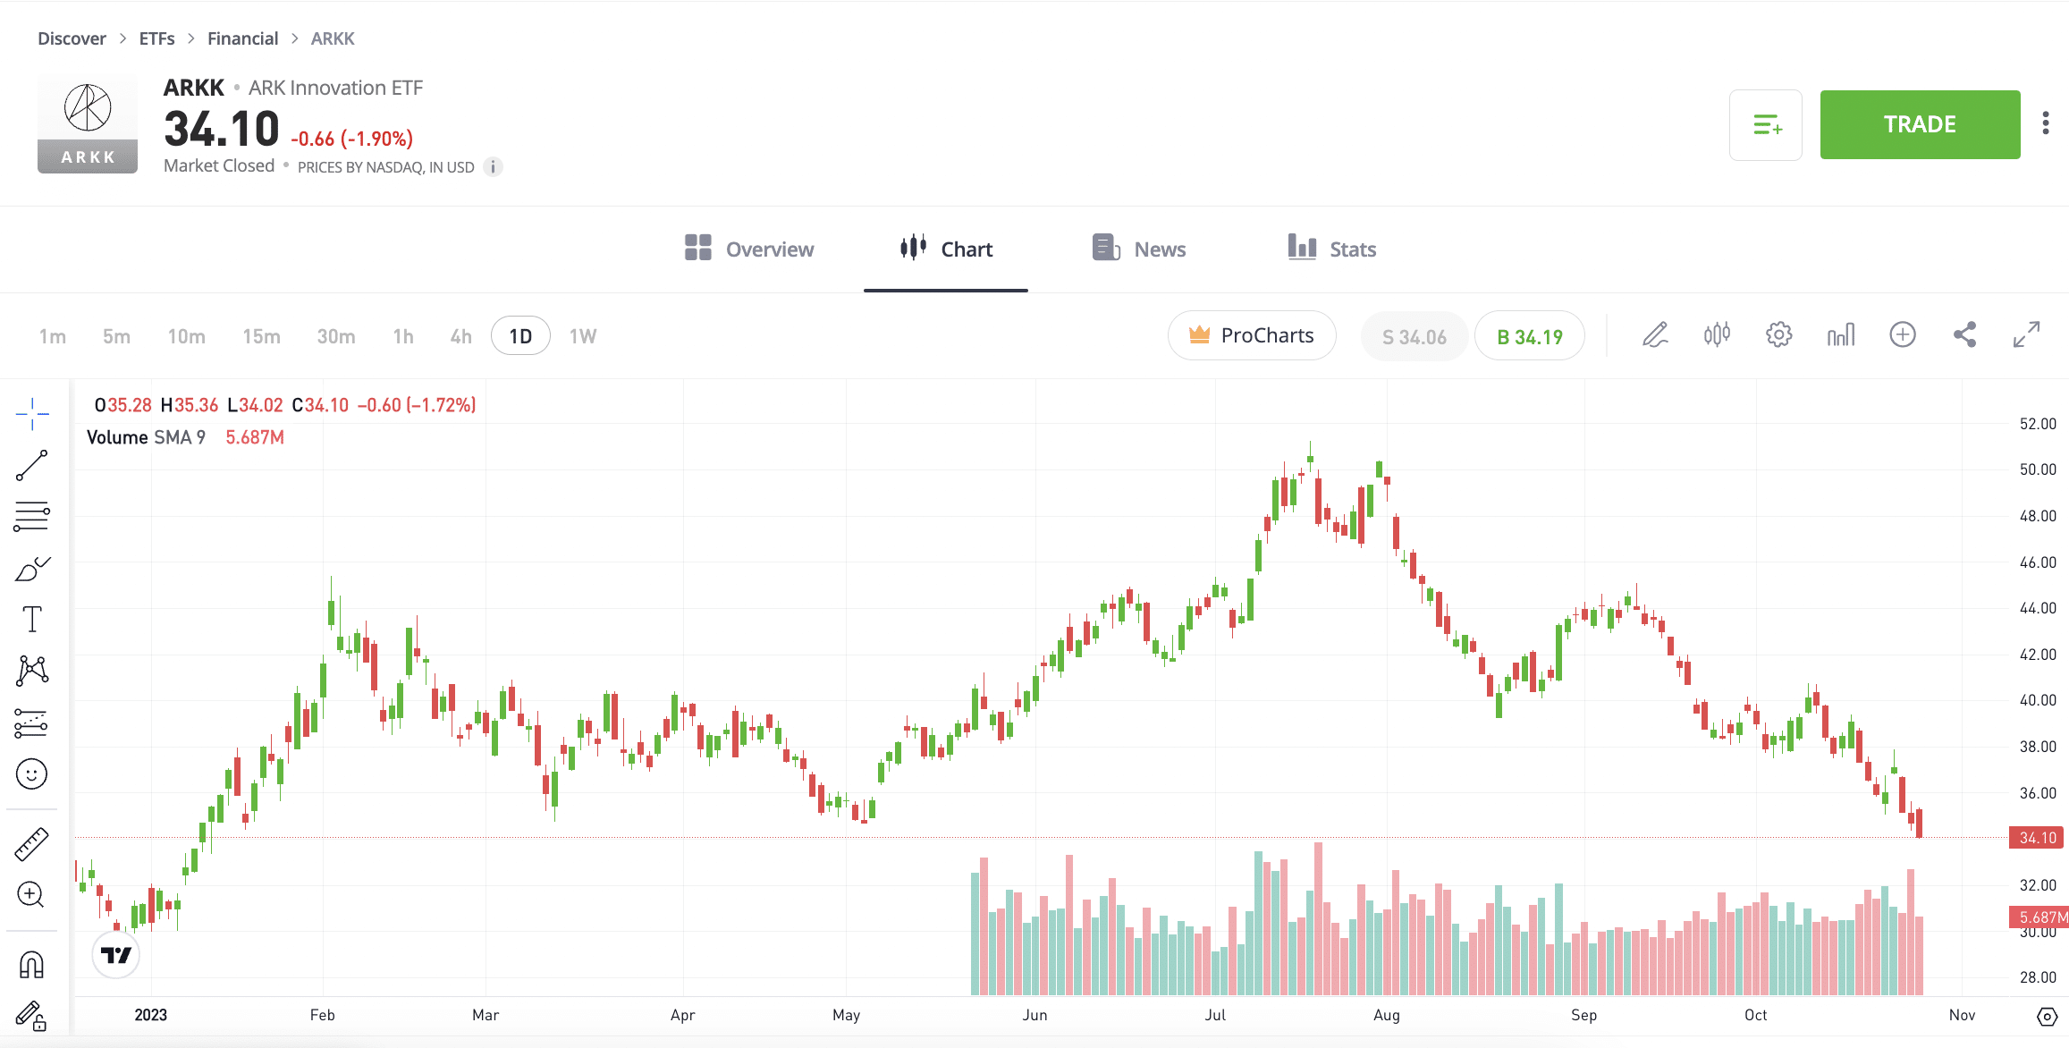Go to Discover breadcrumb
2069x1048 pixels.
72,38
